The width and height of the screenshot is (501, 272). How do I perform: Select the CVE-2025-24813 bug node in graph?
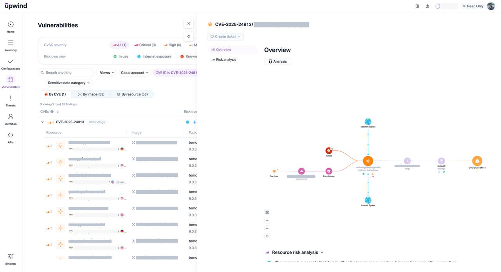477,161
